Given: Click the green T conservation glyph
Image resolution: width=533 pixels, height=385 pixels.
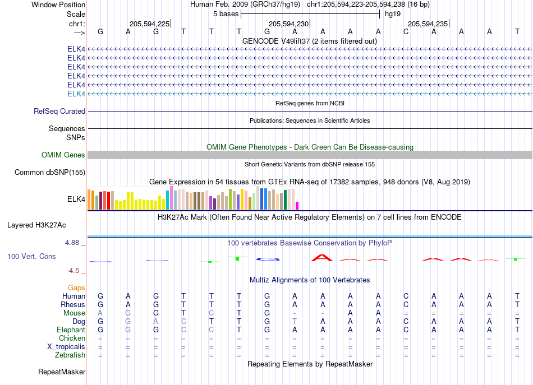Looking at the screenshot, I should tap(237, 258).
